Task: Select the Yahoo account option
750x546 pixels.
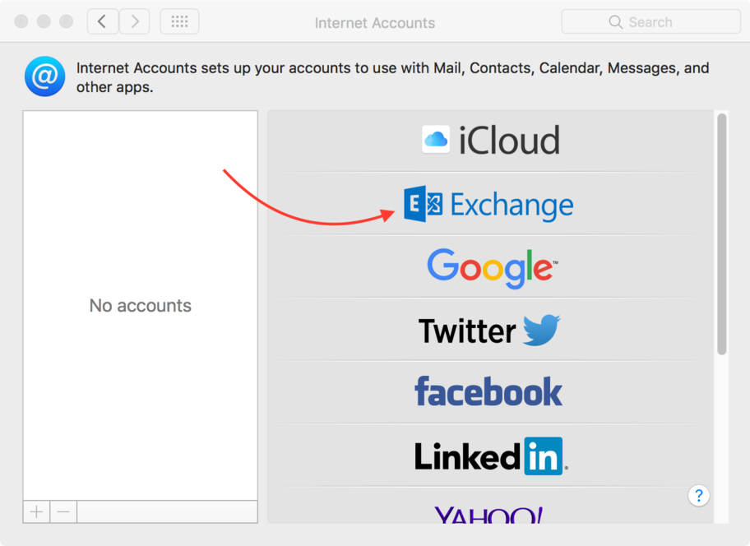Action: point(488,514)
